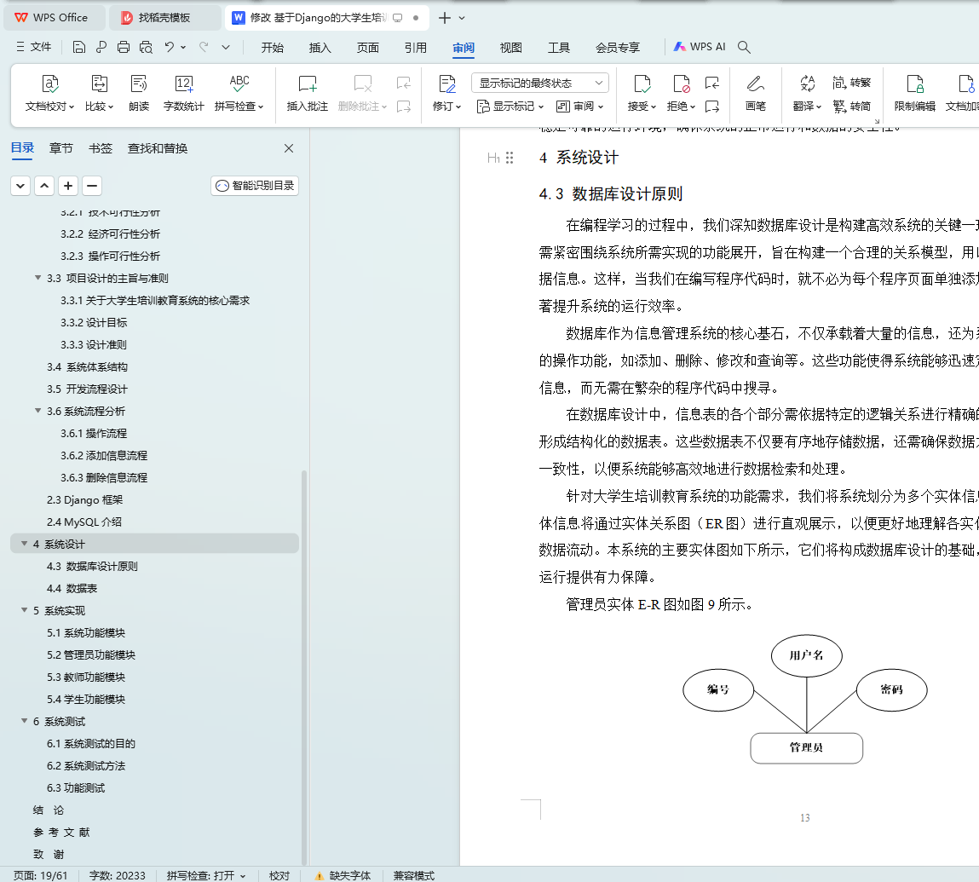This screenshot has height=882, width=979.
Task: Click 插入批注 to insert a comment
Action: tap(308, 92)
